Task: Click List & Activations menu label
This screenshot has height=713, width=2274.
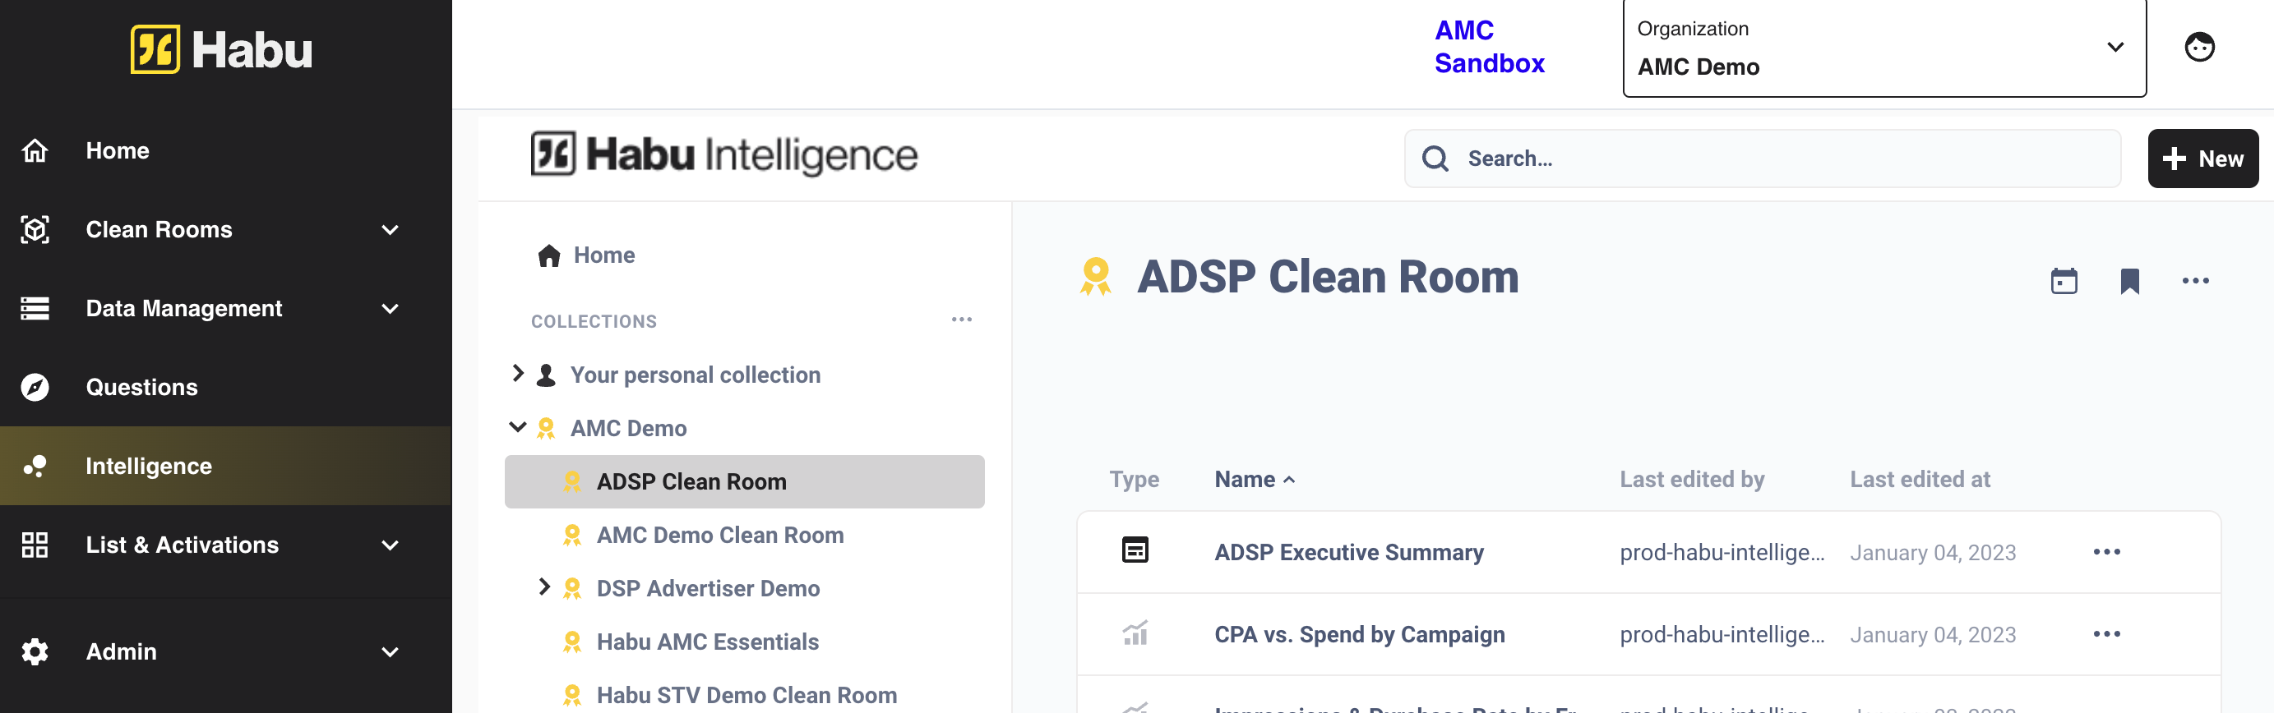Action: 182,545
